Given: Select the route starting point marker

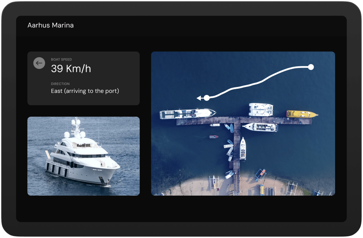Looking at the screenshot, I should point(311,67).
